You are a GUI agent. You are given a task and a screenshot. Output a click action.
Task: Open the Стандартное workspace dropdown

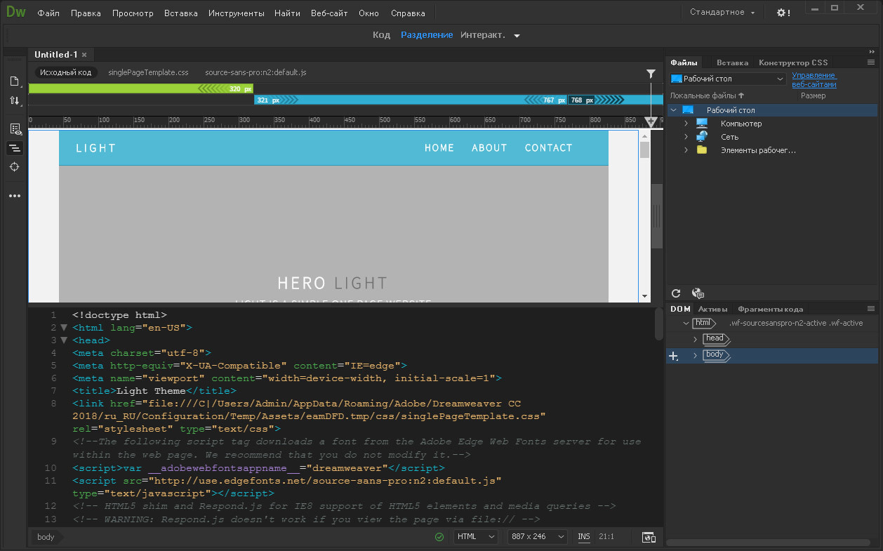(x=722, y=13)
